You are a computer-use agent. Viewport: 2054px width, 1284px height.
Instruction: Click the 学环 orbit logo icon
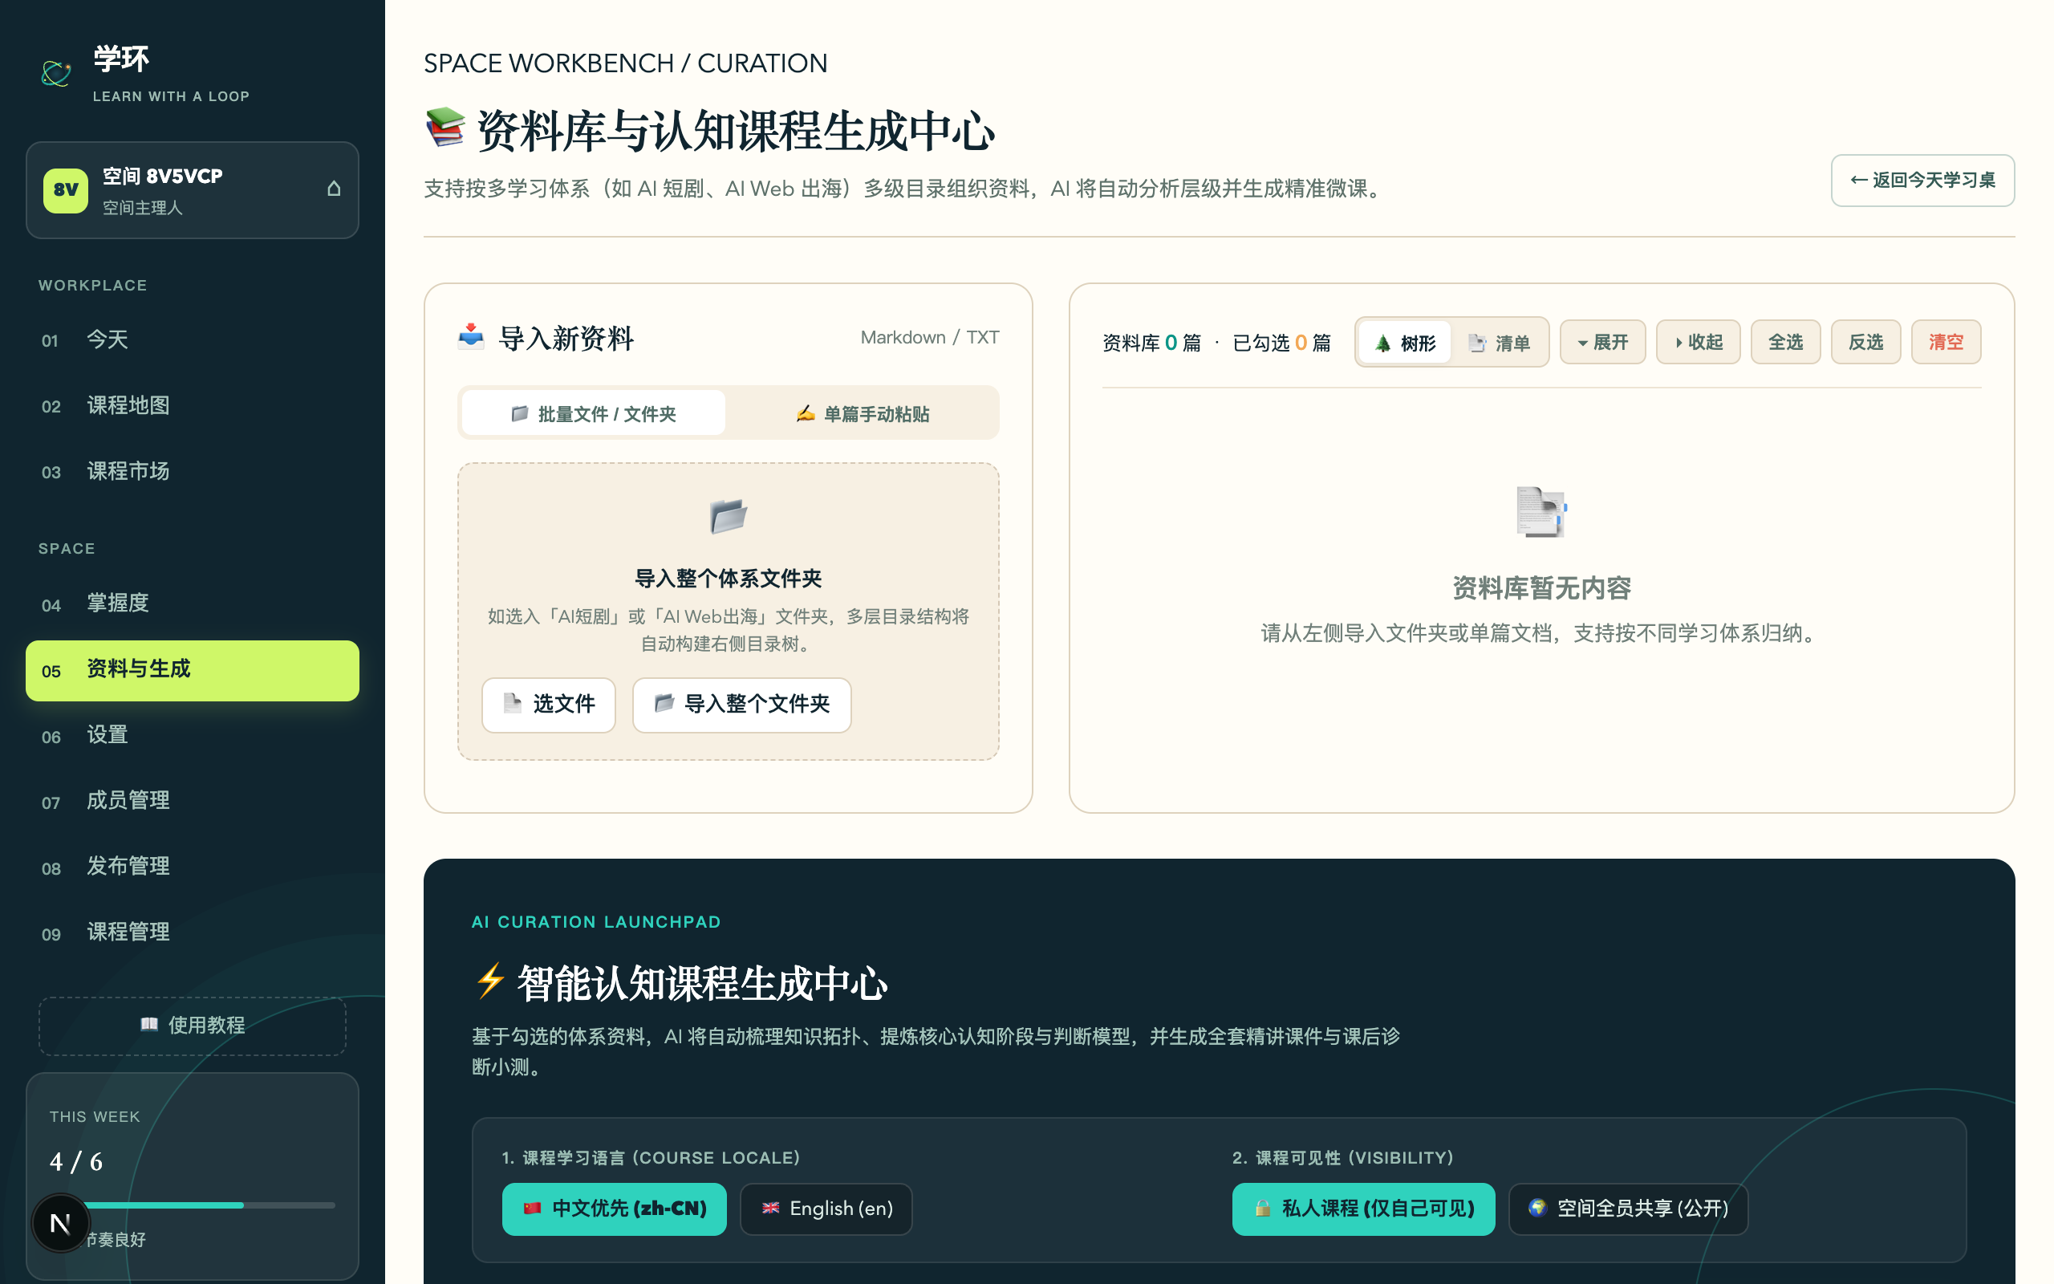tap(57, 74)
